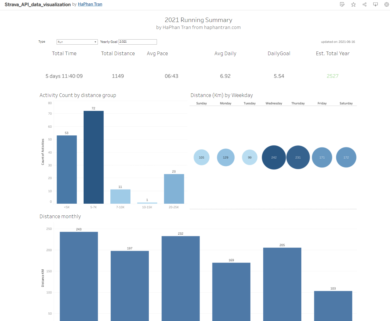Click the Thursday column header
This screenshot has height=321, width=390.
[298, 103]
